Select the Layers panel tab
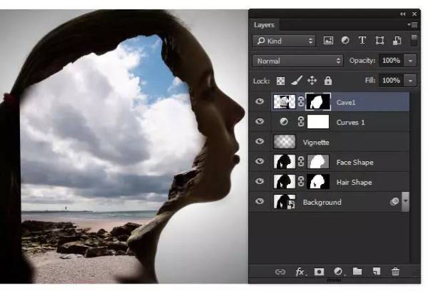This screenshot has height=291, width=428. click(x=263, y=25)
